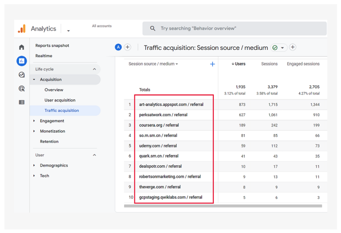Click '4.27% of total' under Engaged sessions
The image size is (341, 233).
click(309, 93)
